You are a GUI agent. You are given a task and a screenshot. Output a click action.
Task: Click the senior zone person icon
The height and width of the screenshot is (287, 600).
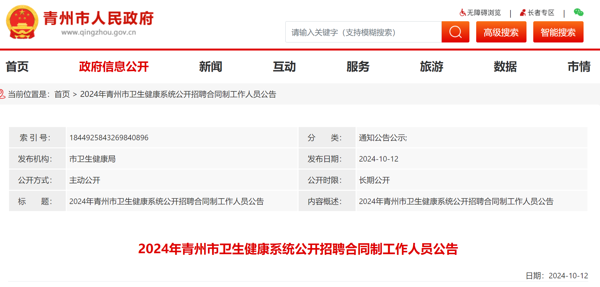tap(523, 13)
